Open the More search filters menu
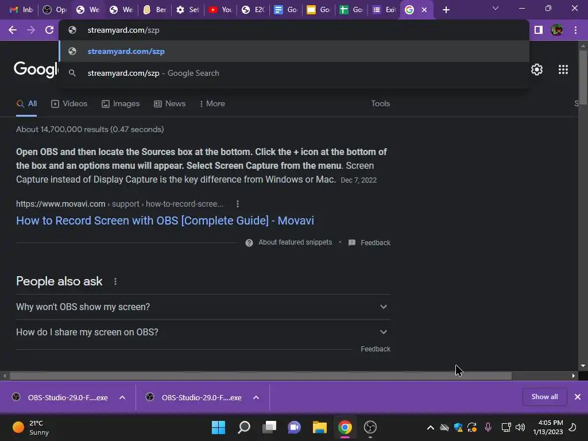Viewport: 588px width, 441px height. (212, 104)
